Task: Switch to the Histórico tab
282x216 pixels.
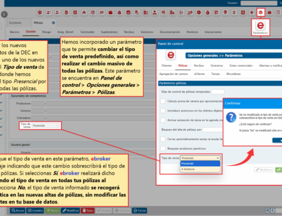Action: [x=192, y=32]
